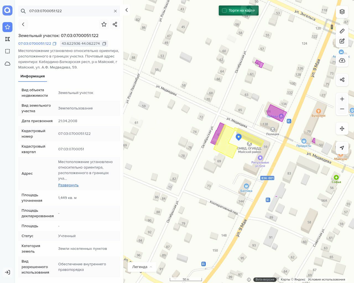Zoom out the map with minus
This screenshot has height=283, width=354.
click(x=342, y=109)
